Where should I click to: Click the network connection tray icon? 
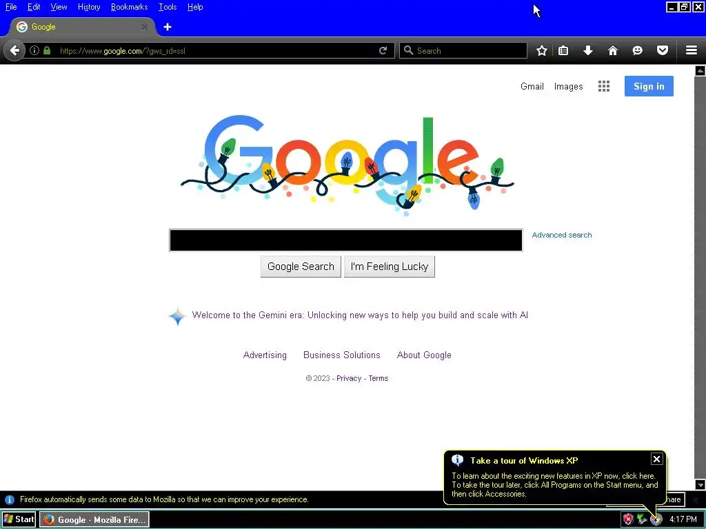point(642,519)
